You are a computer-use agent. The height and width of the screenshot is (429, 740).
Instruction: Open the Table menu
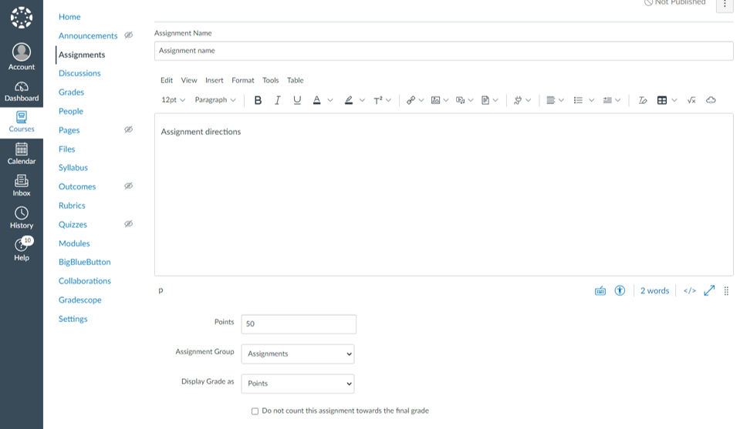[295, 81]
